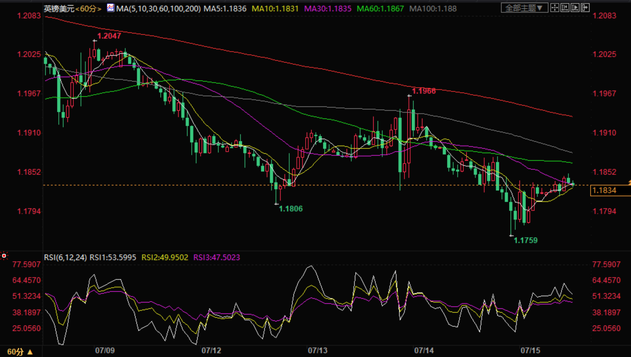631x357 pixels.
Task: Click 38.1897 on the right RSI axis
Action: click(x=607, y=312)
